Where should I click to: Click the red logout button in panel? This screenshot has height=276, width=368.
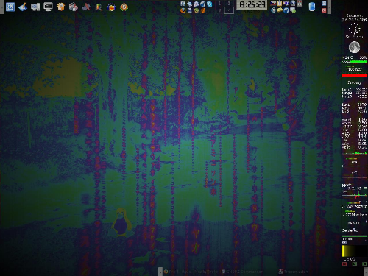(x=324, y=10)
